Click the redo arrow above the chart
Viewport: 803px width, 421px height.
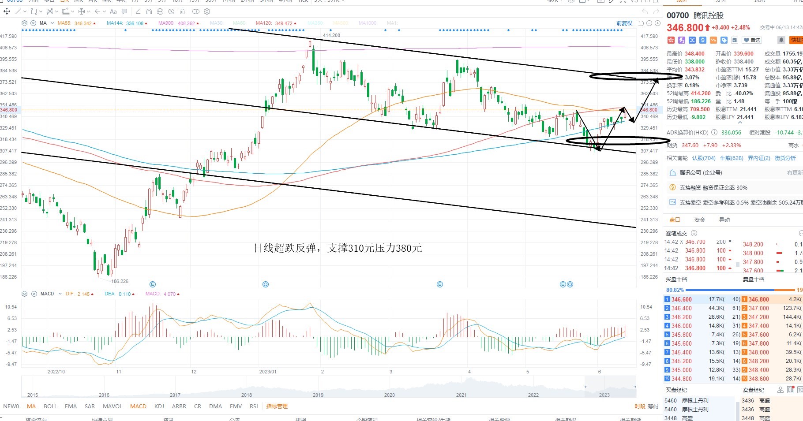(x=657, y=11)
